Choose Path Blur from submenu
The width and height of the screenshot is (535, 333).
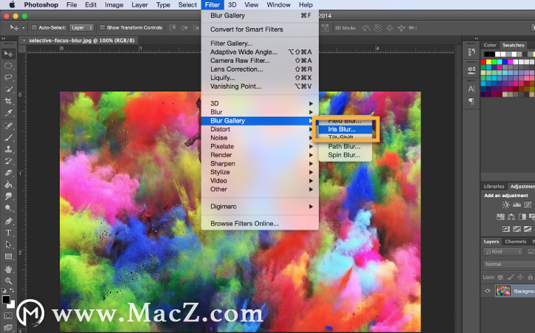[345, 146]
